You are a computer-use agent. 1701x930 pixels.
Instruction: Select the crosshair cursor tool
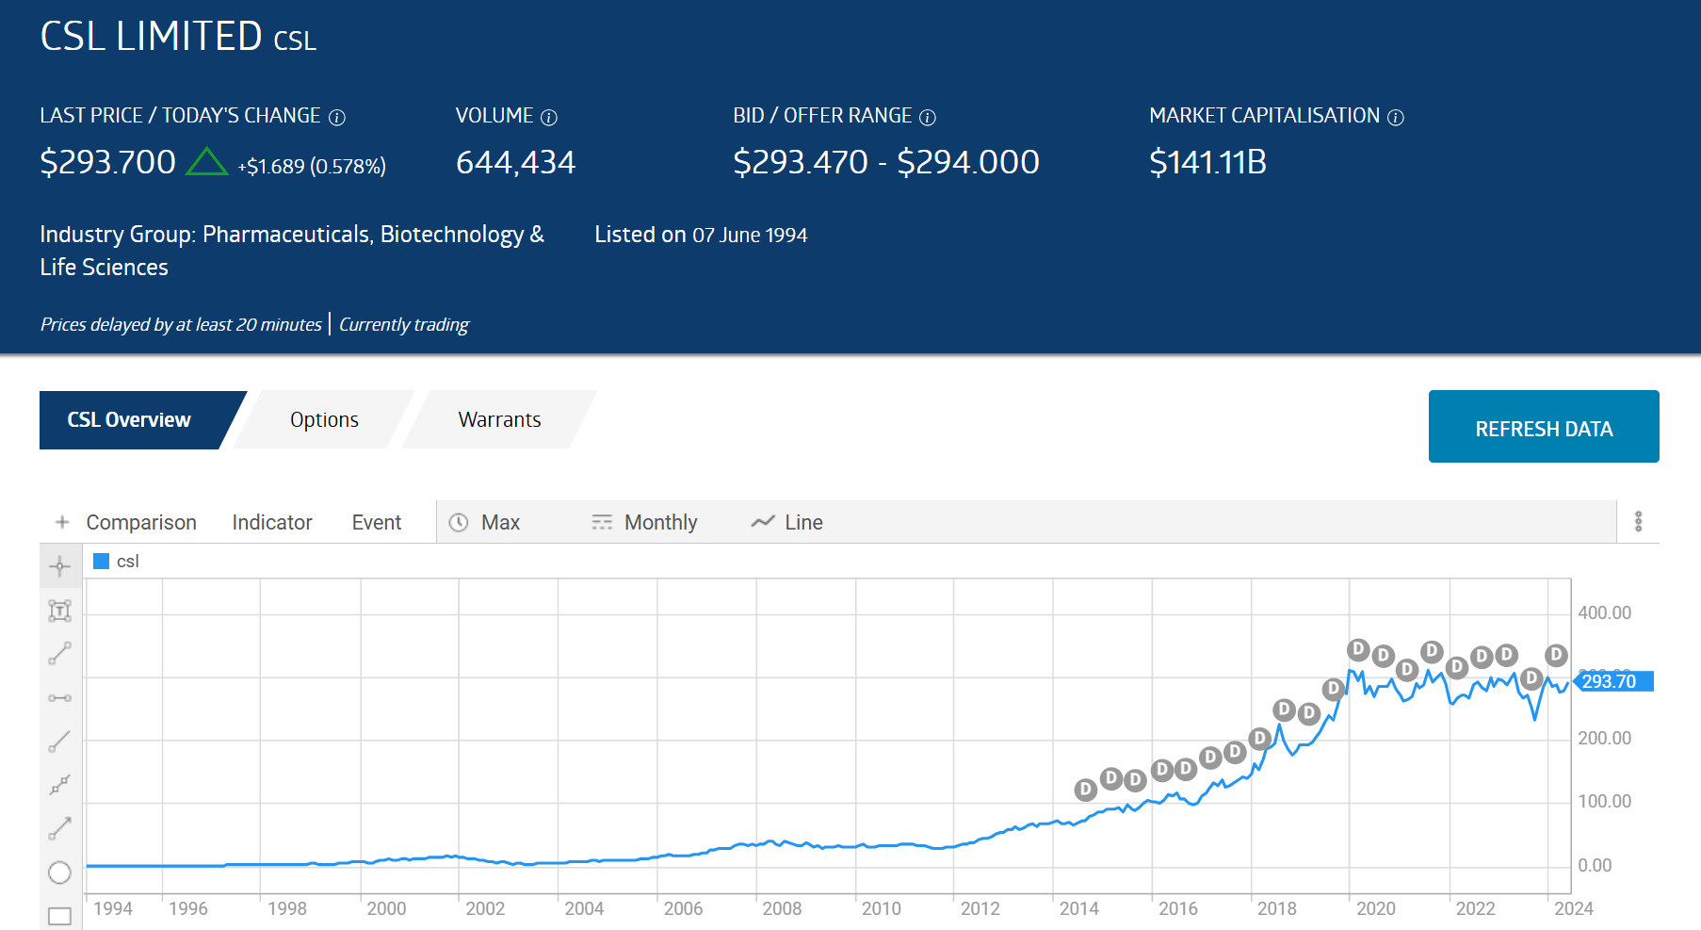tap(59, 566)
